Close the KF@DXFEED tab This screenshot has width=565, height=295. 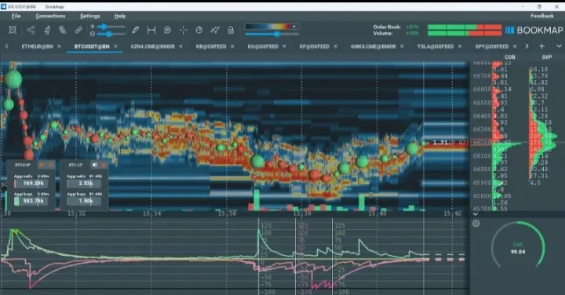pyautogui.click(x=336, y=46)
